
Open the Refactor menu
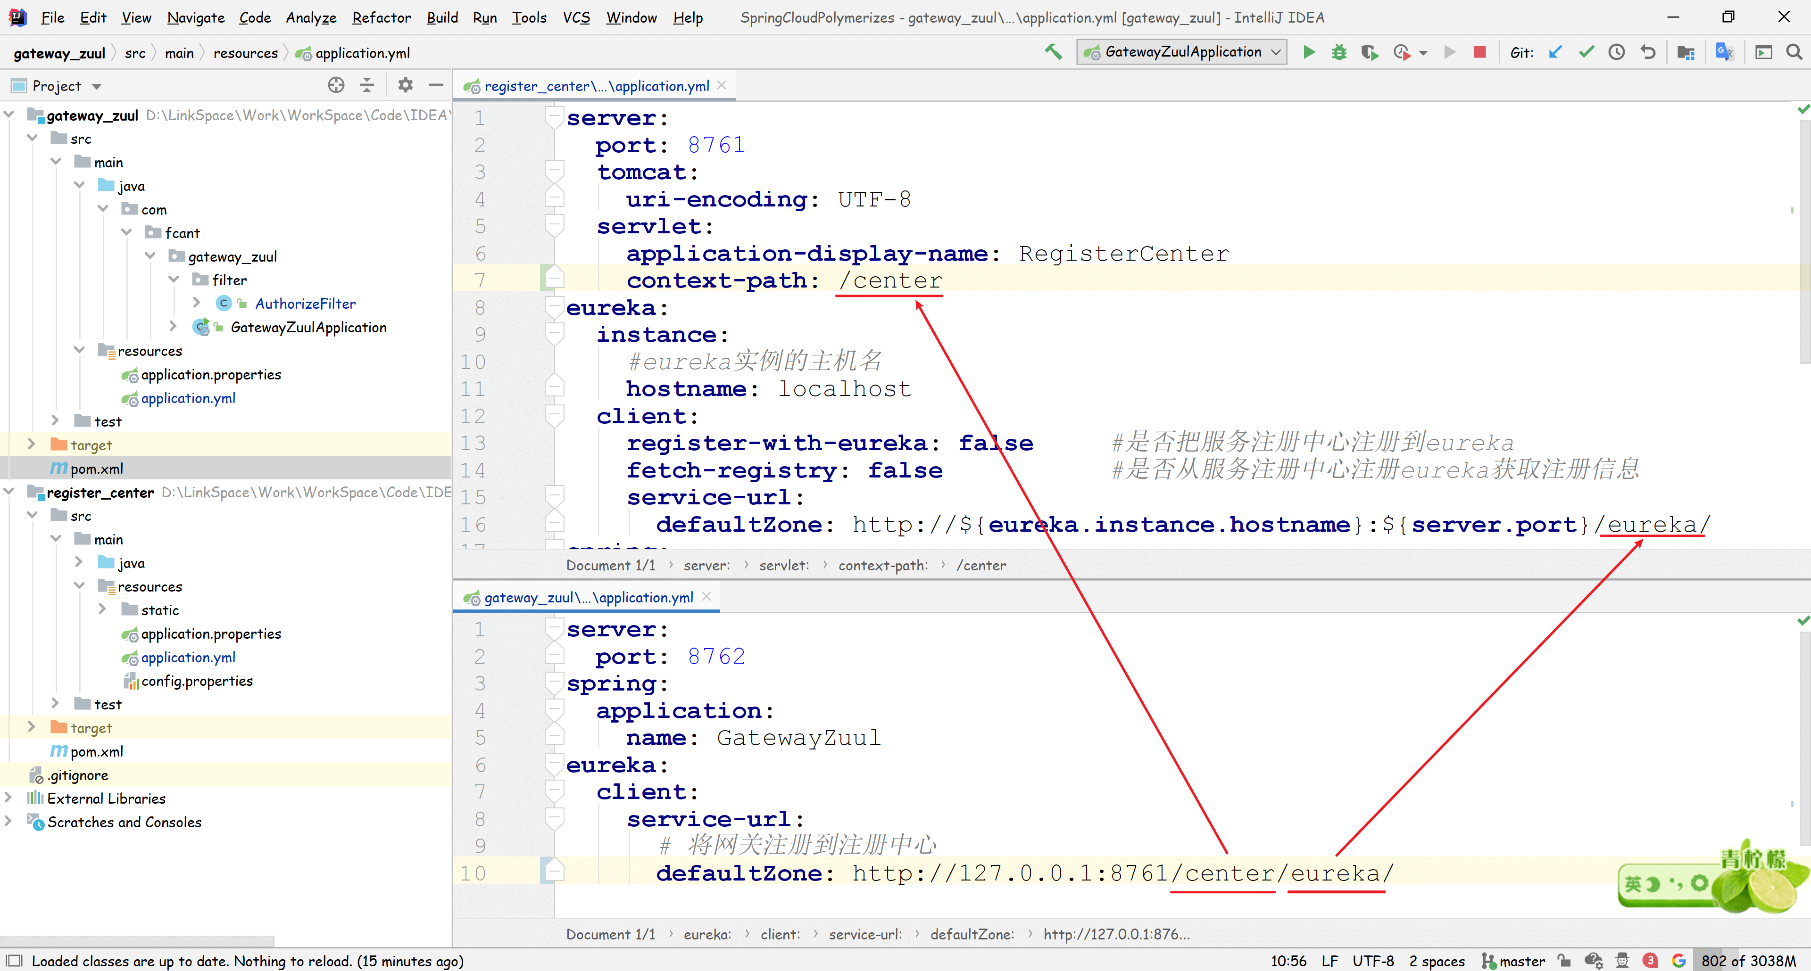[x=380, y=17]
